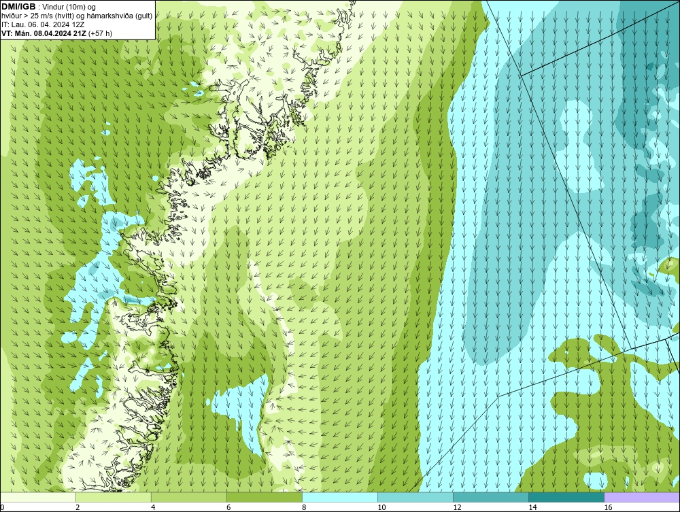The height and width of the screenshot is (512, 680).
Task: Click the legend scale label "2"
Action: tap(78, 507)
